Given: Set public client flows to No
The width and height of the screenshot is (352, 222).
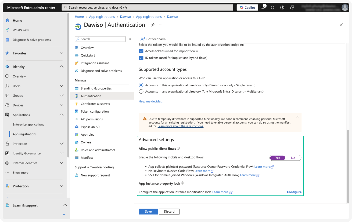Looking at the screenshot, I should point(293,158).
